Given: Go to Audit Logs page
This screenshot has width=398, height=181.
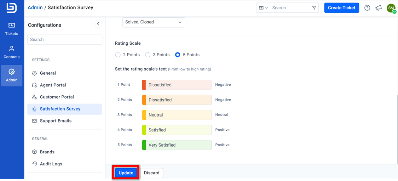Looking at the screenshot, I should pyautogui.click(x=51, y=164).
